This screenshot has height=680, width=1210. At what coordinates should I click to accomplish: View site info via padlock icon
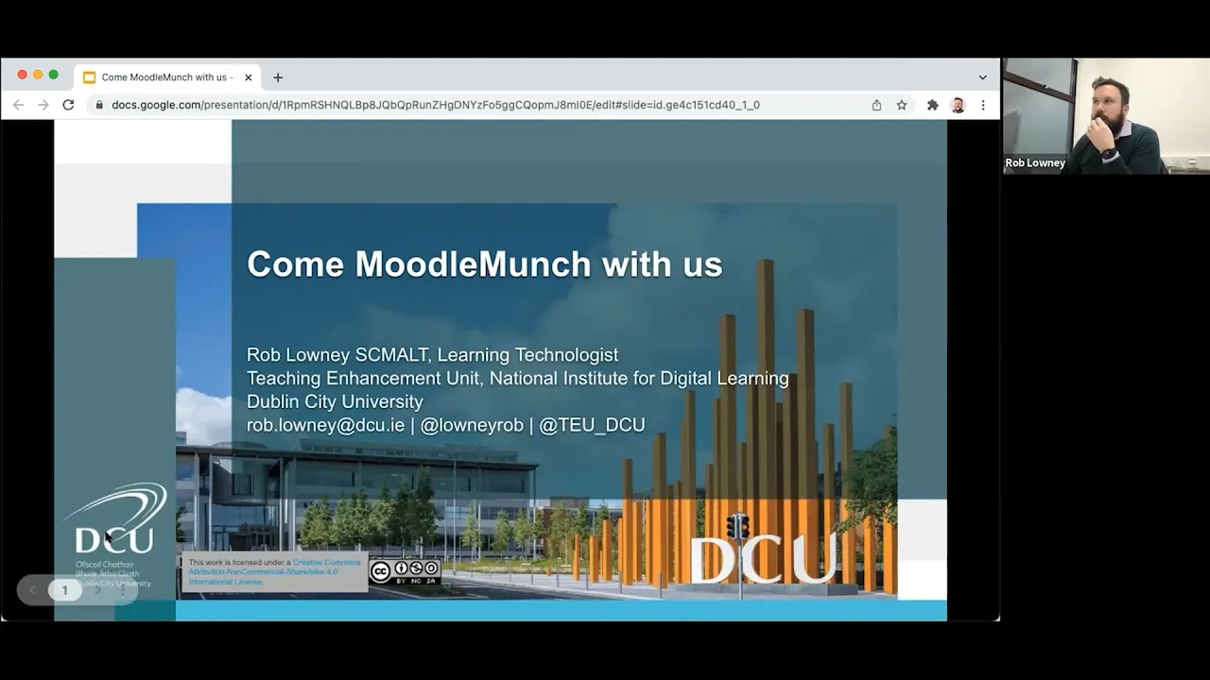pyautogui.click(x=99, y=105)
